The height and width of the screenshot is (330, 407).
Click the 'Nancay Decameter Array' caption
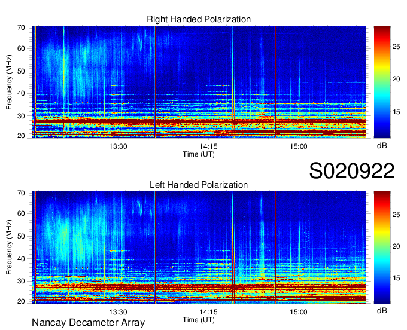coord(88,323)
